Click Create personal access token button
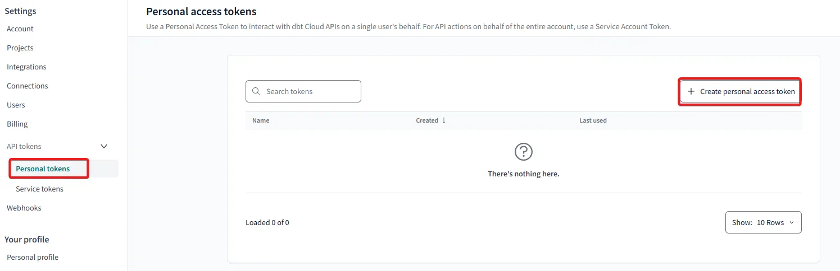This screenshot has height=271, width=840. [741, 91]
